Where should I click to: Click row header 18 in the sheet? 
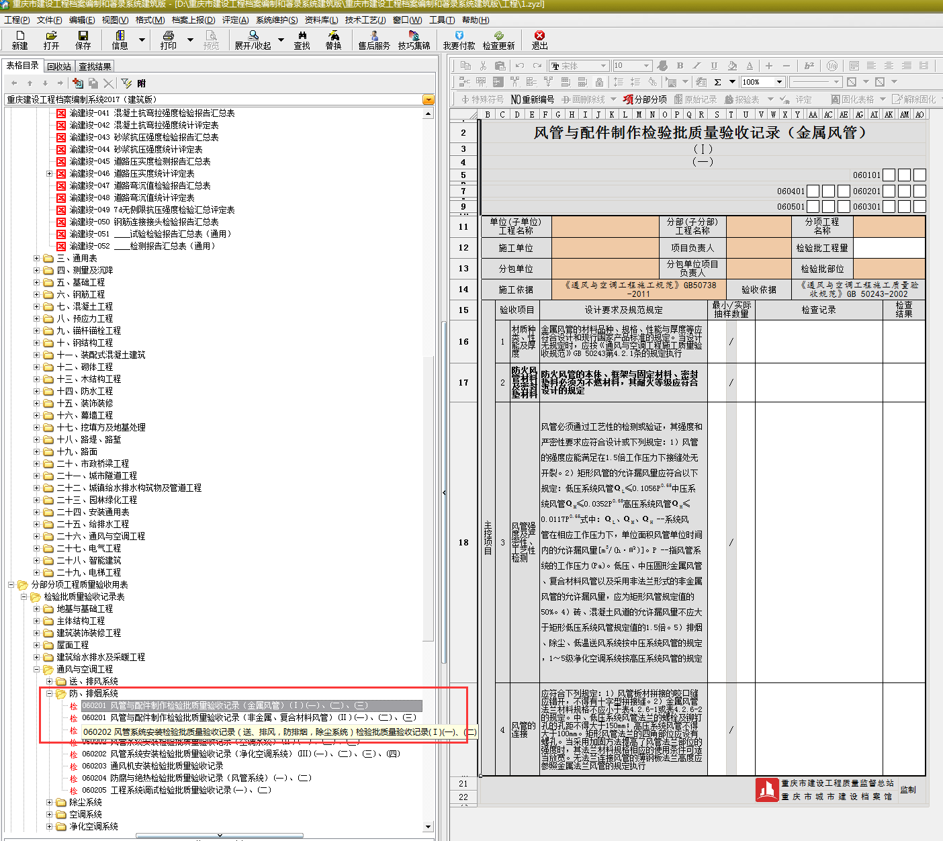463,543
